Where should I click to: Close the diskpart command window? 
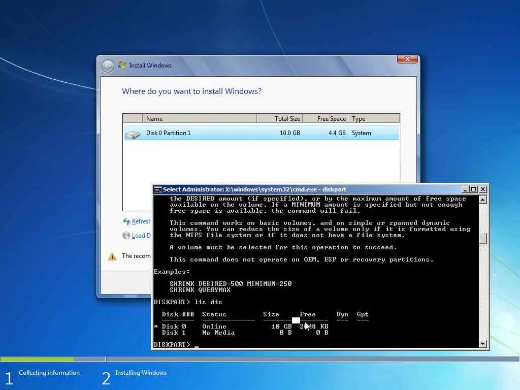point(483,189)
